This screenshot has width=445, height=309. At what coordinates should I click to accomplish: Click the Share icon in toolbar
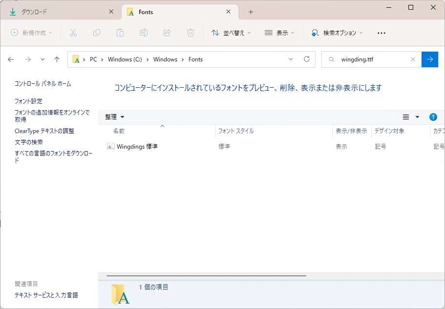pyautogui.click(x=167, y=33)
